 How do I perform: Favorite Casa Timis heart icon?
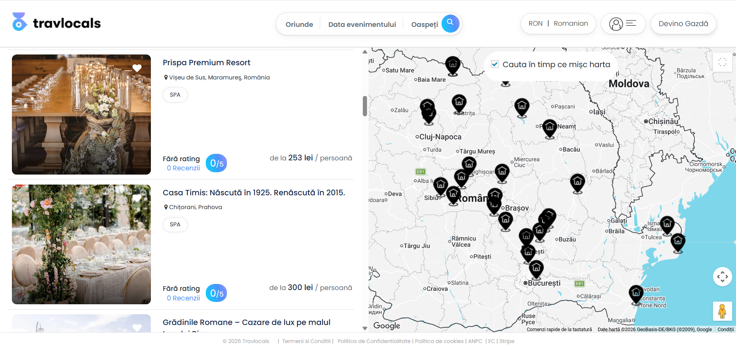137,198
